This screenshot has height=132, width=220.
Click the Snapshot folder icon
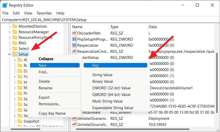point(20,121)
